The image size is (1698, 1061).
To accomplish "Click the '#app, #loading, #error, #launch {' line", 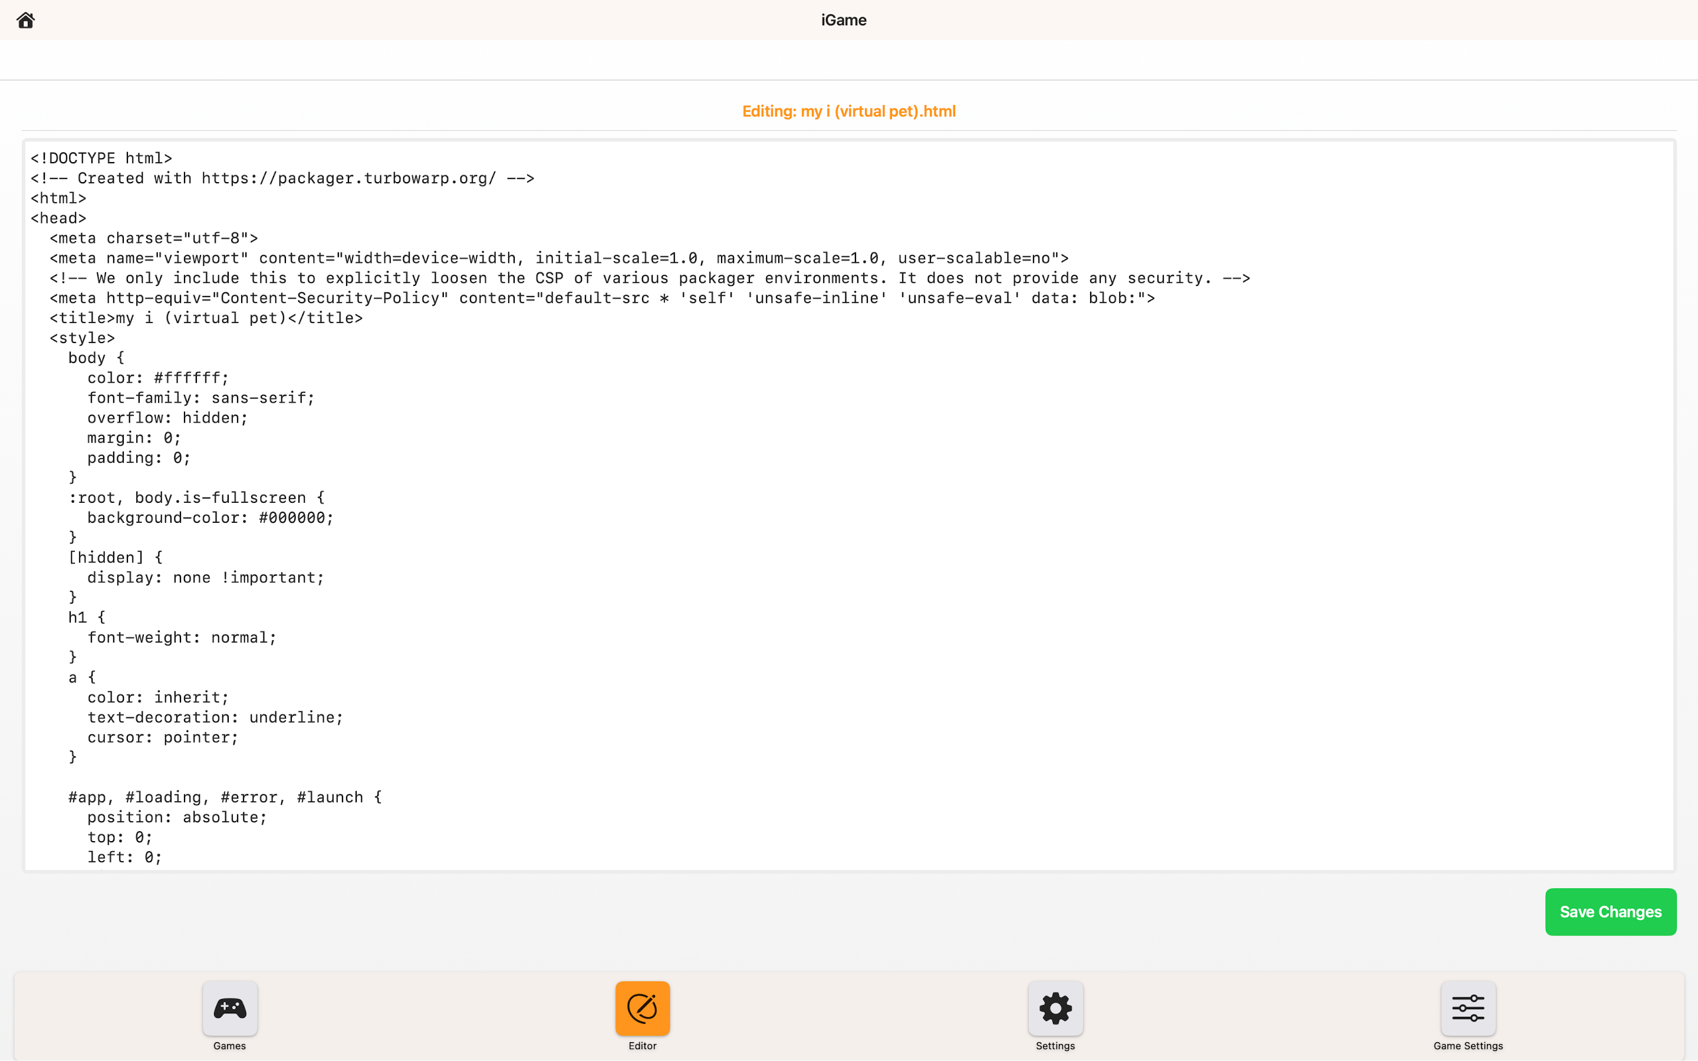I will pos(225,798).
